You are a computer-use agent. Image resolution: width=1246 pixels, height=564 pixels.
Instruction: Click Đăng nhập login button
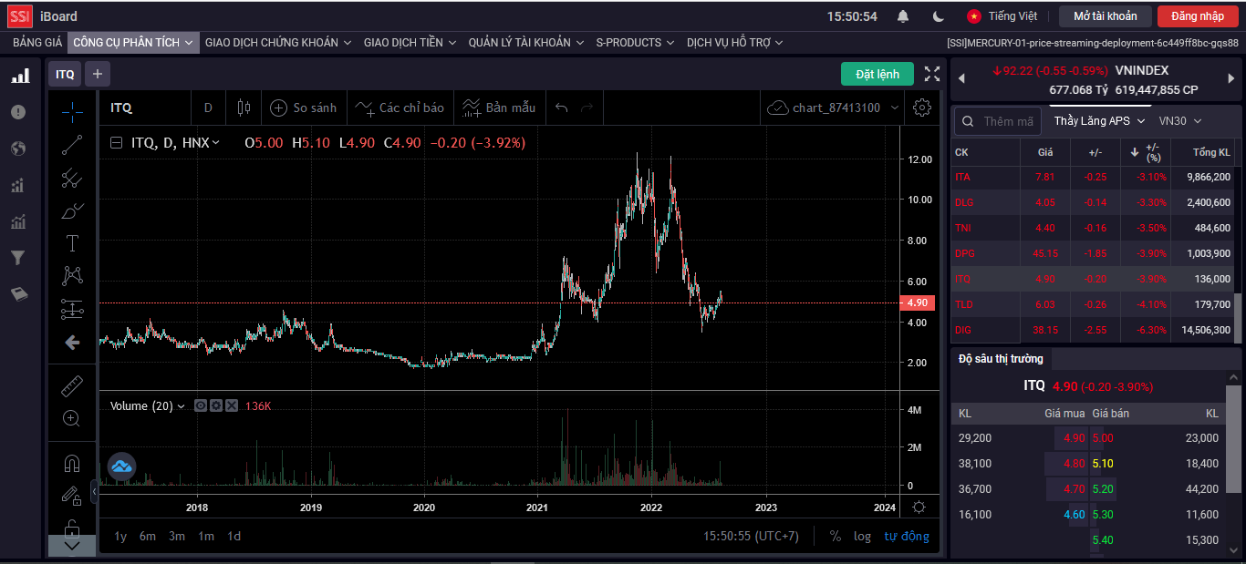click(x=1198, y=16)
